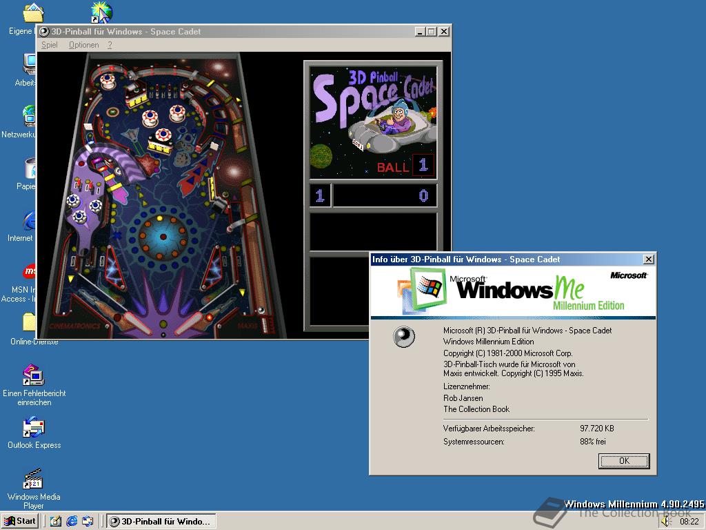Select the Windows Media Player desktop icon
Image resolution: width=706 pixels, height=530 pixels.
point(34,489)
